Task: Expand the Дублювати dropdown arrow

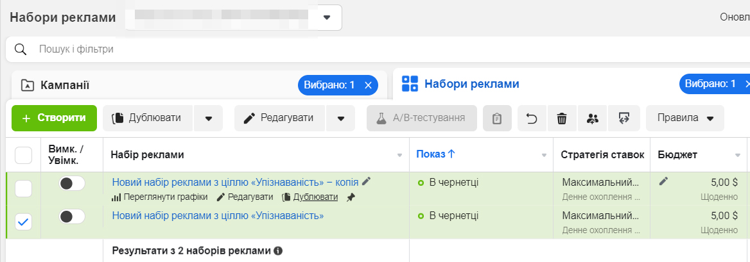Action: tap(209, 119)
